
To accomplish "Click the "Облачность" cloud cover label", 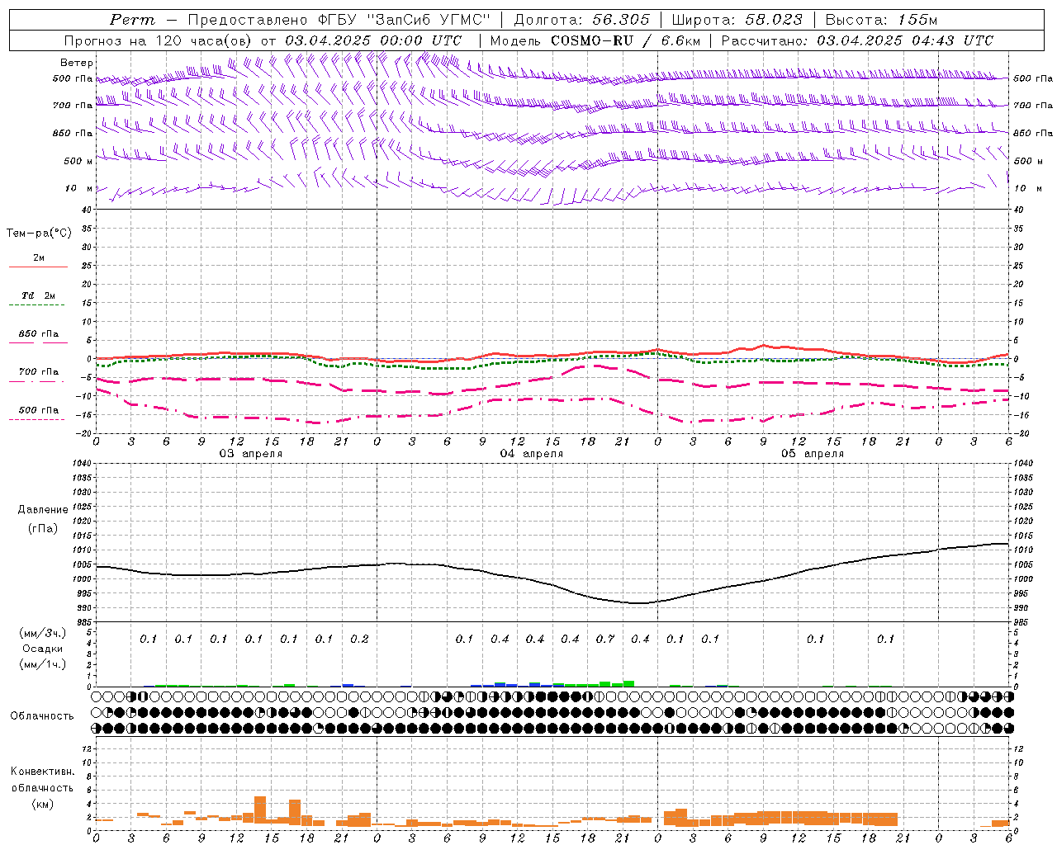I will (x=42, y=716).
